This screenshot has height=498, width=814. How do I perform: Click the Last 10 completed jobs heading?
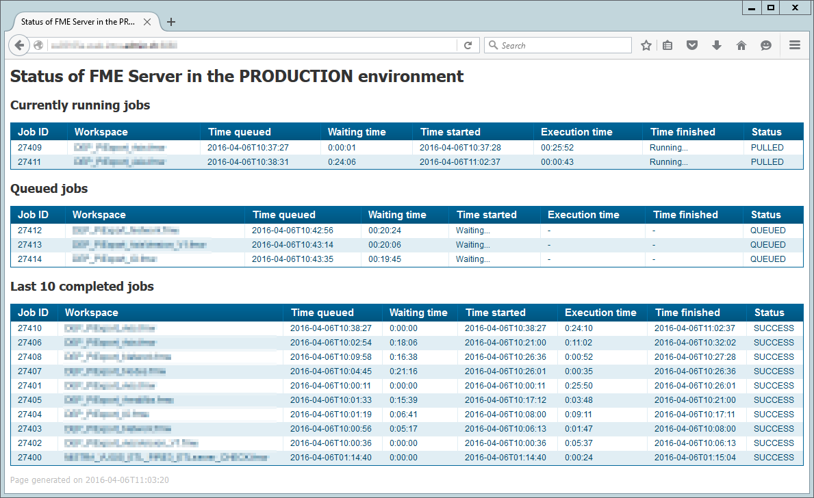pyautogui.click(x=82, y=287)
